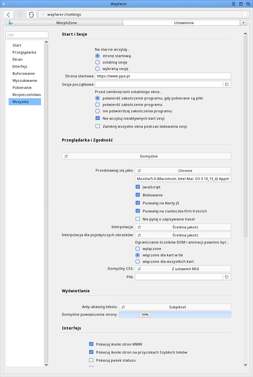
Task: Enable 'Nie pytaj o zapisywanie haseł'
Action: (x=138, y=219)
